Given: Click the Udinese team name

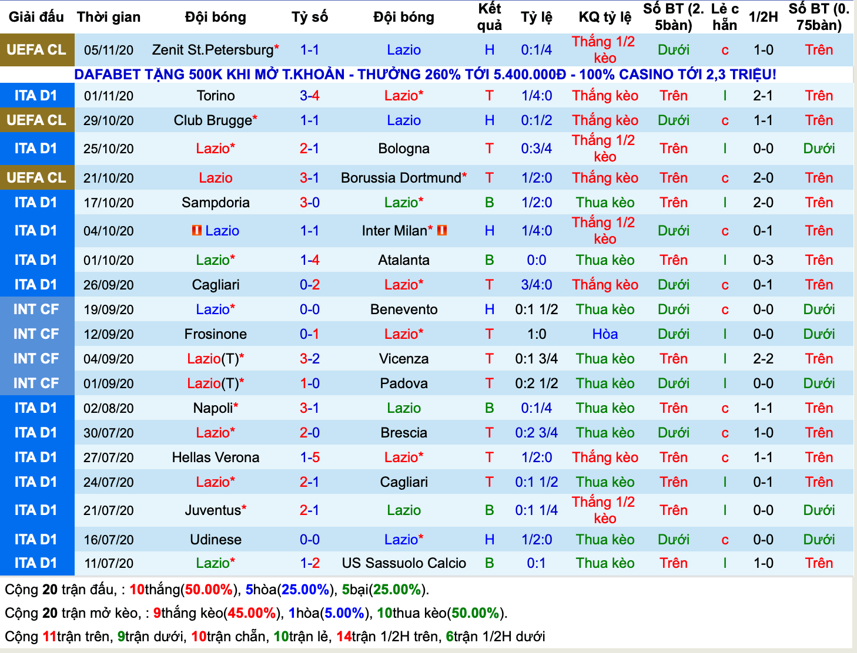Looking at the screenshot, I should coord(216,540).
